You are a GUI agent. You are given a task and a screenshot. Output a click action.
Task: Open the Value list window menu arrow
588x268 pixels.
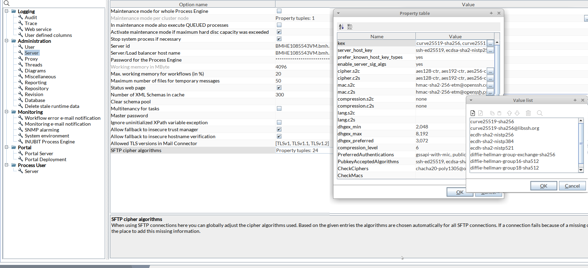click(471, 100)
